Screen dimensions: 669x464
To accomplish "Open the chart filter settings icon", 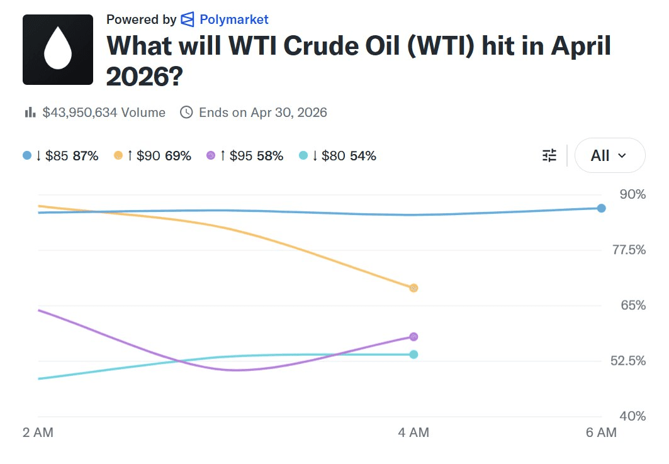I will (549, 155).
